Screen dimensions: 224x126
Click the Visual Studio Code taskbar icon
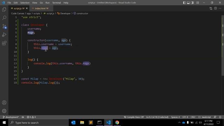pos(108,122)
